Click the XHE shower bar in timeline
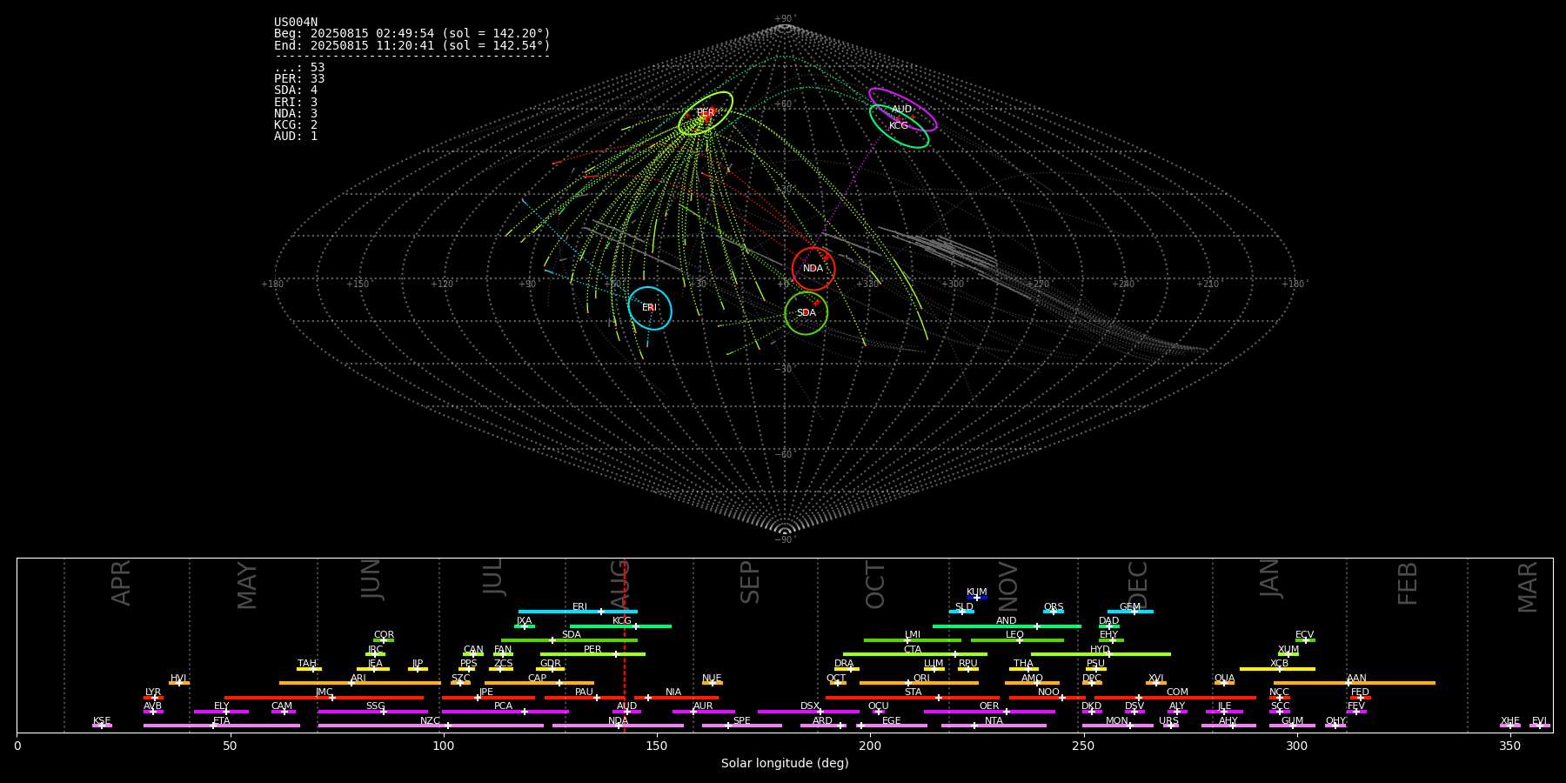 pyautogui.click(x=1510, y=726)
